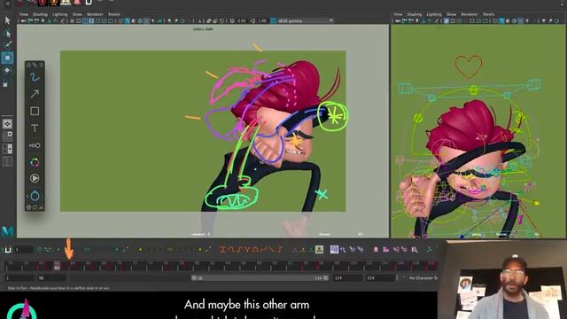Click the single-pane layout icon in left sidebar
The width and height of the screenshot is (567, 319).
point(7,124)
